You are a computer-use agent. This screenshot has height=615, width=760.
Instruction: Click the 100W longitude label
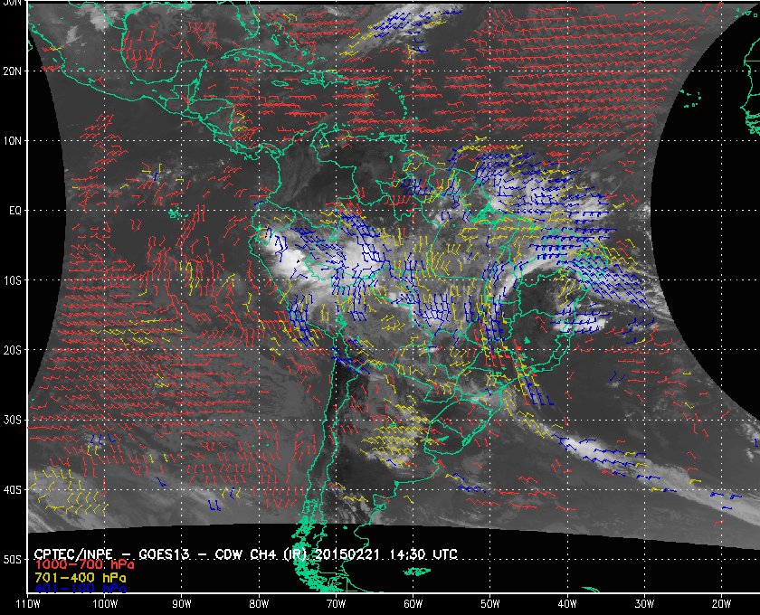point(105,604)
